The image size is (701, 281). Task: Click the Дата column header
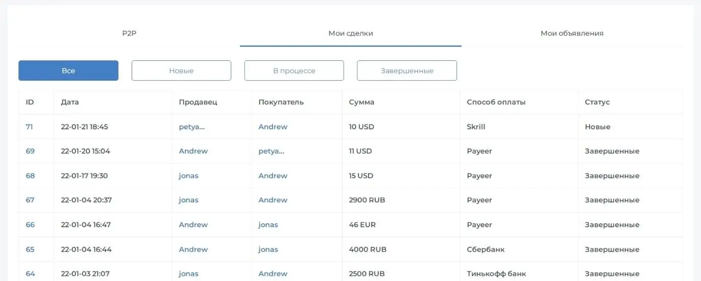coord(70,102)
